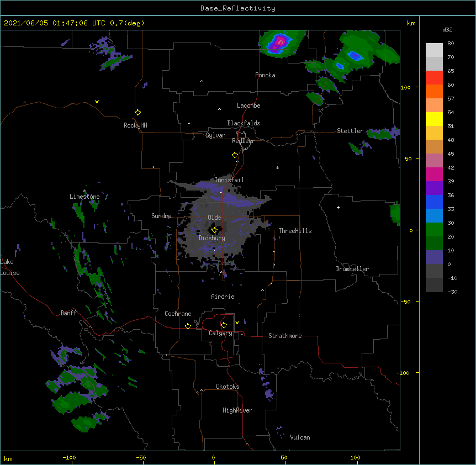476x465 pixels.
Task: Click the HighRiver town label
Action: point(237,410)
